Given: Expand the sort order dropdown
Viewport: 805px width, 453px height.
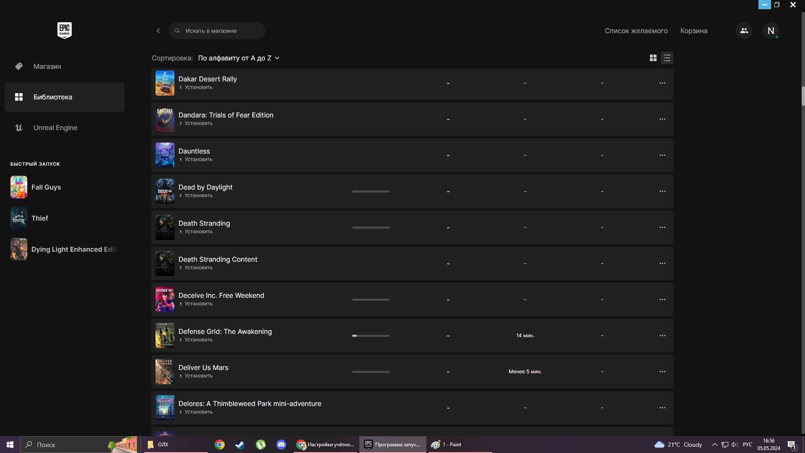Looking at the screenshot, I should pyautogui.click(x=239, y=58).
